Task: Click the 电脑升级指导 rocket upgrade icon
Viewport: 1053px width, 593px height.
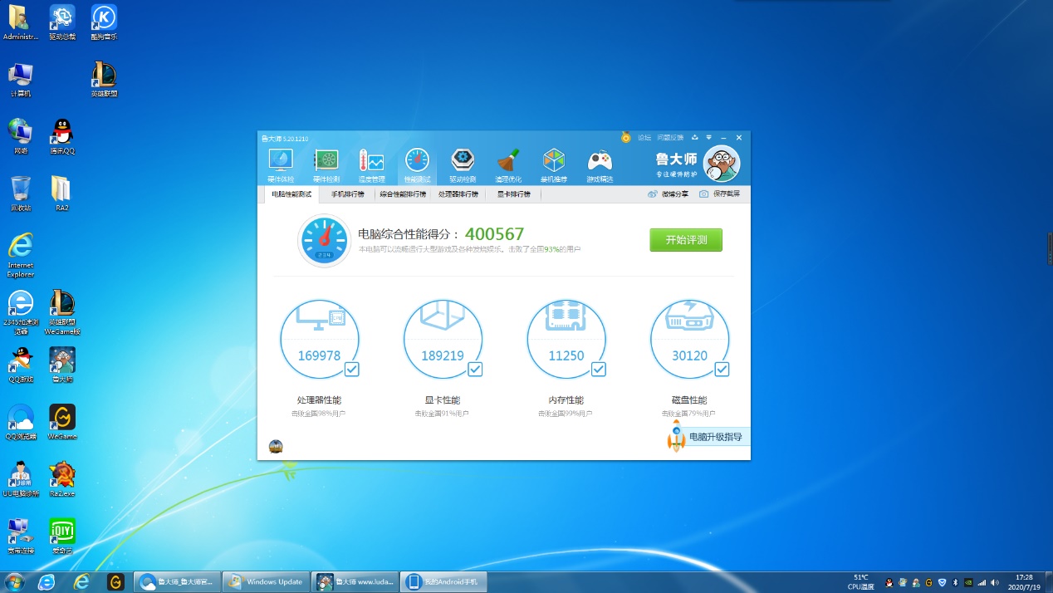Action: click(x=674, y=435)
